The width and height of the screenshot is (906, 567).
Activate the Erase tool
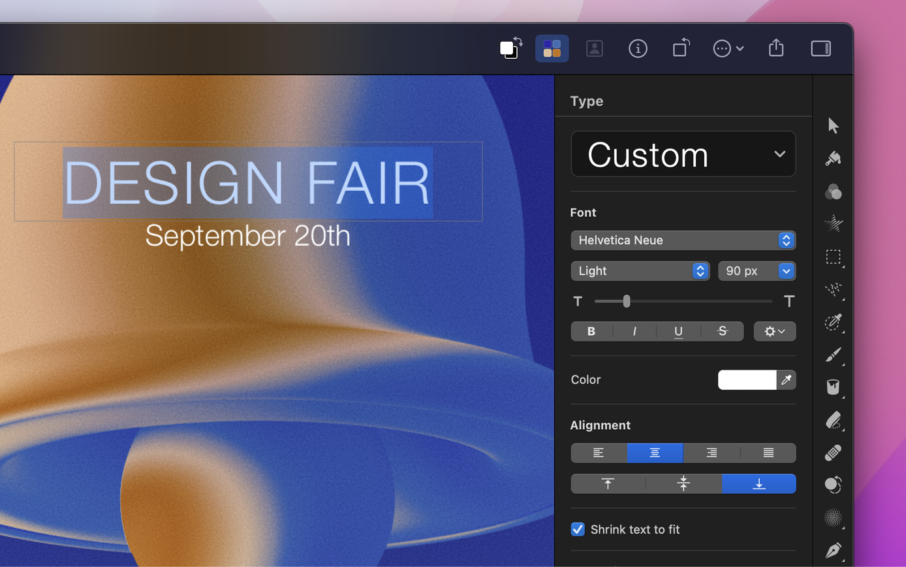(833, 419)
